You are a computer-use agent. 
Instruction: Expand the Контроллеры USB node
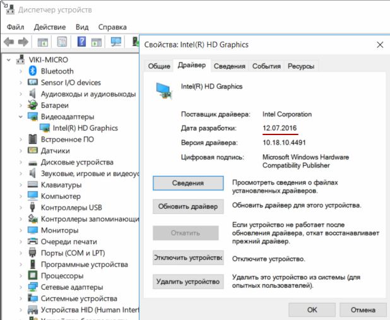coord(21,208)
